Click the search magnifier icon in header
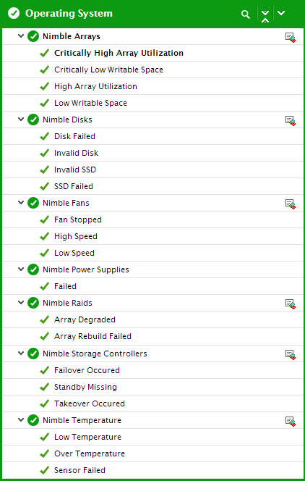The height and width of the screenshot is (481, 305). click(x=245, y=14)
